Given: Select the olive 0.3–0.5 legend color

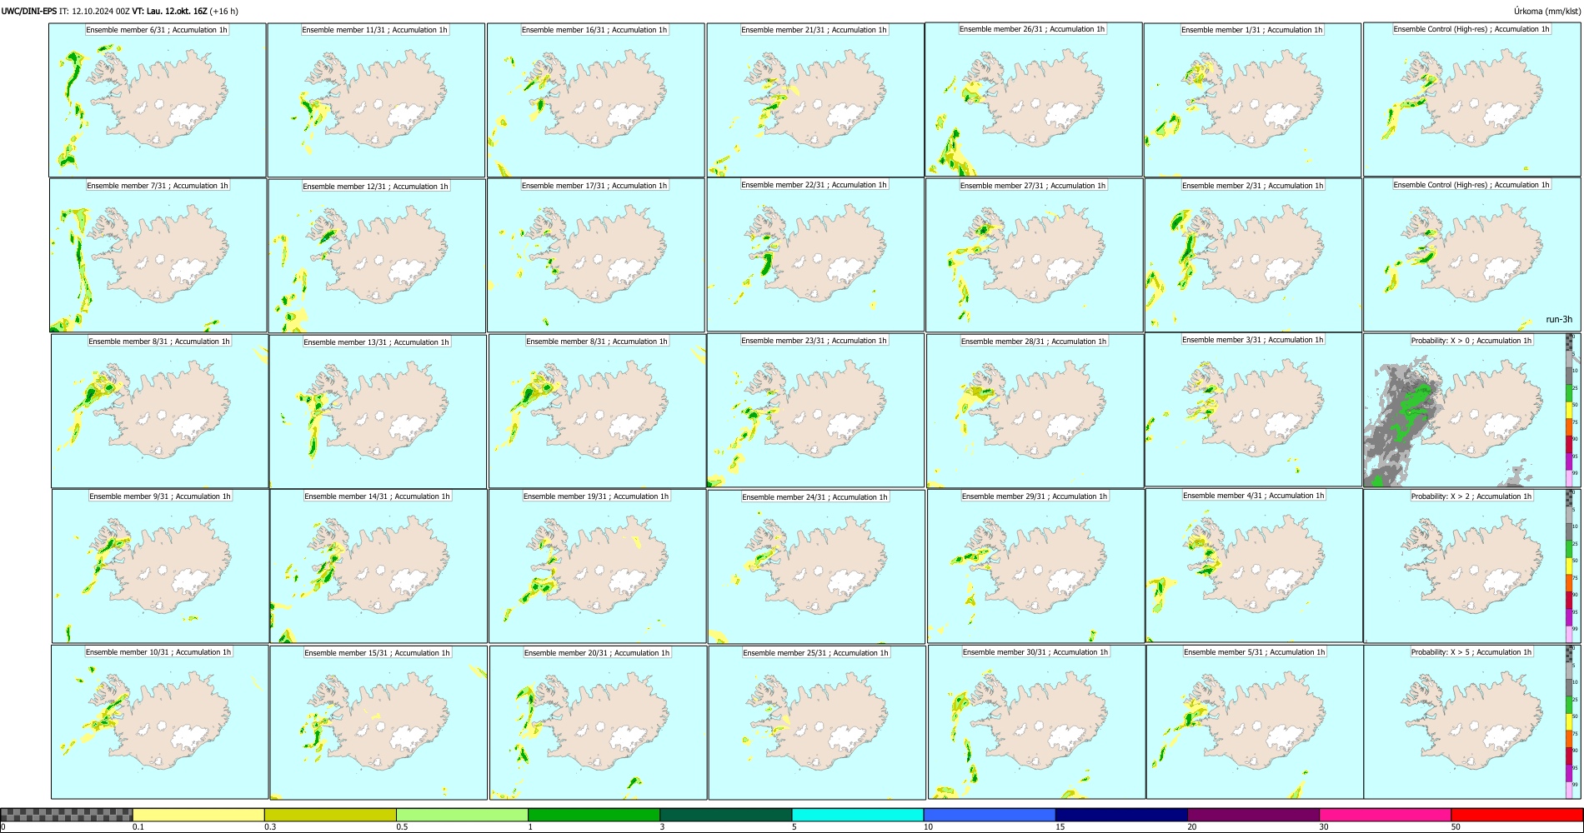Looking at the screenshot, I should point(330,815).
